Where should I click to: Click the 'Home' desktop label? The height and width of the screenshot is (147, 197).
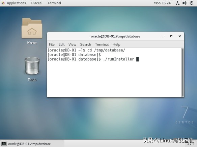point(32,43)
